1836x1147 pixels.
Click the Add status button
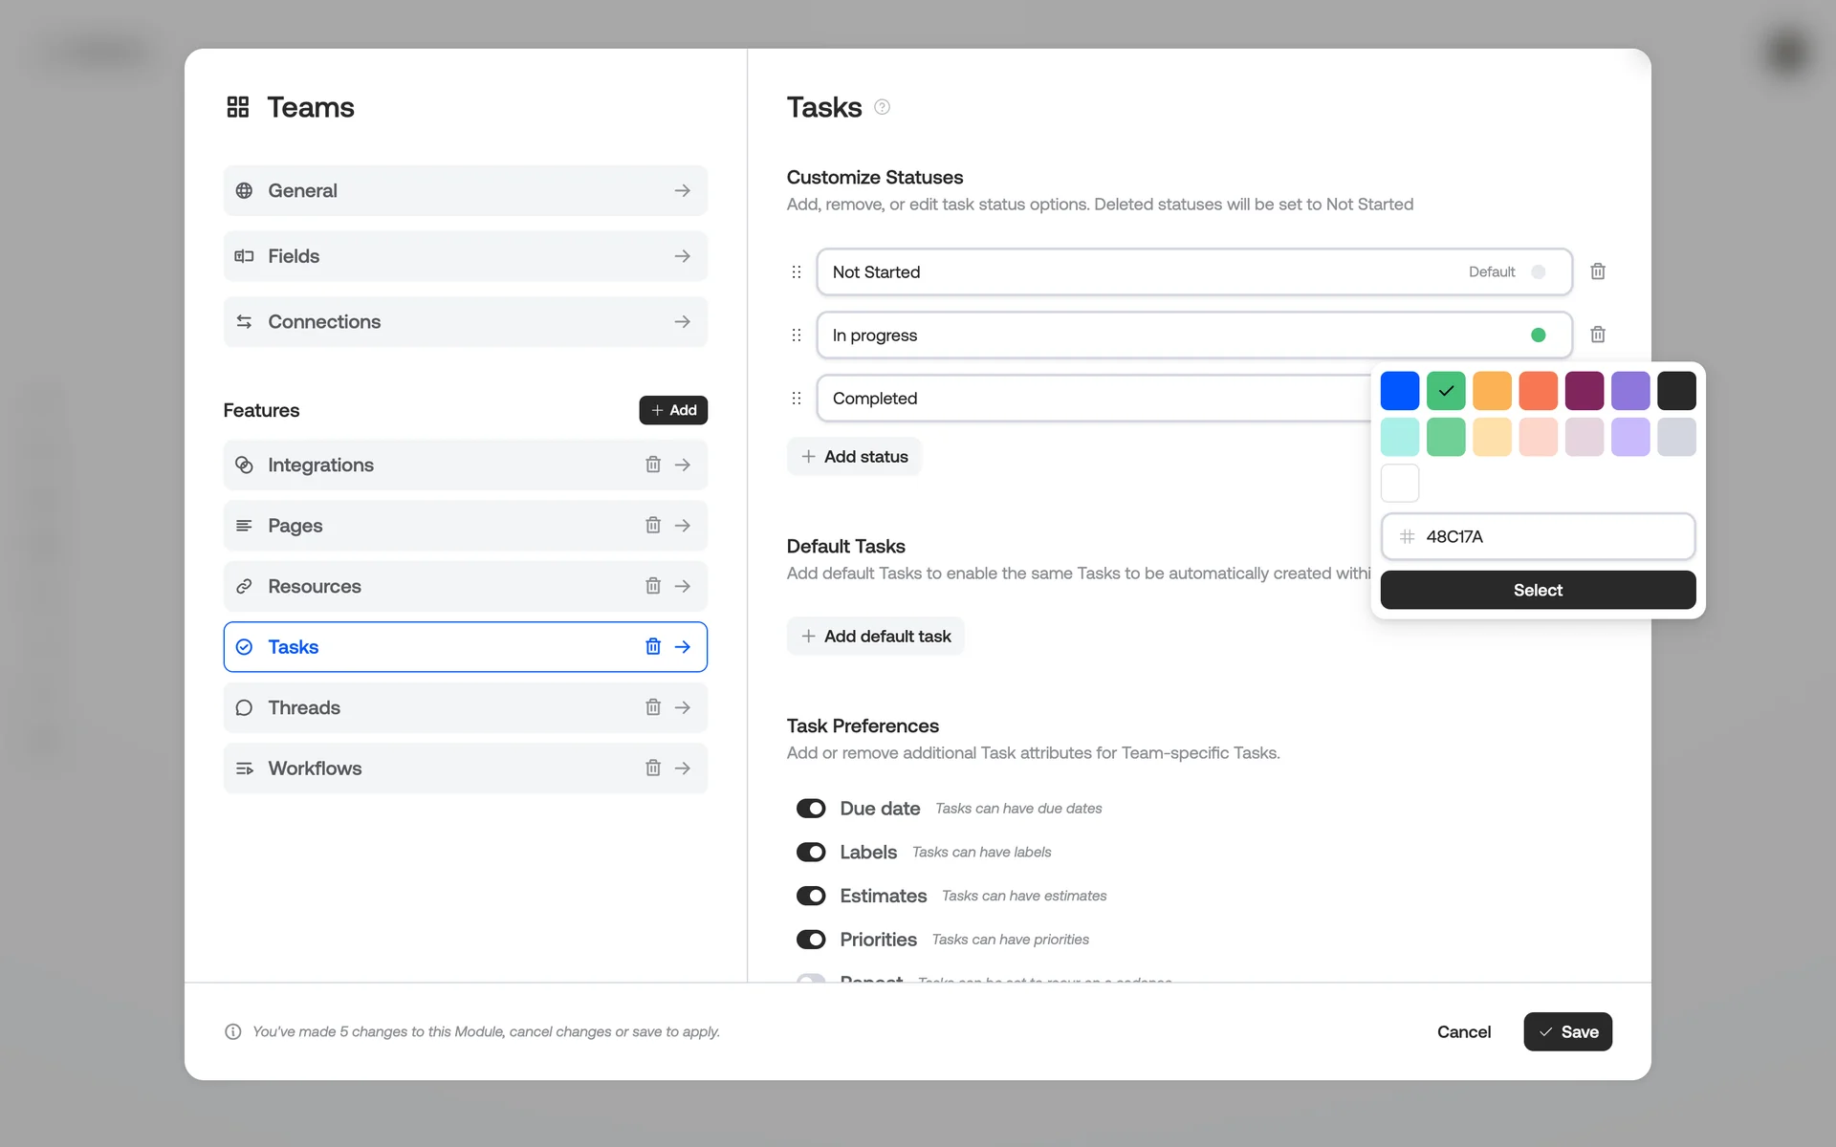coord(854,457)
